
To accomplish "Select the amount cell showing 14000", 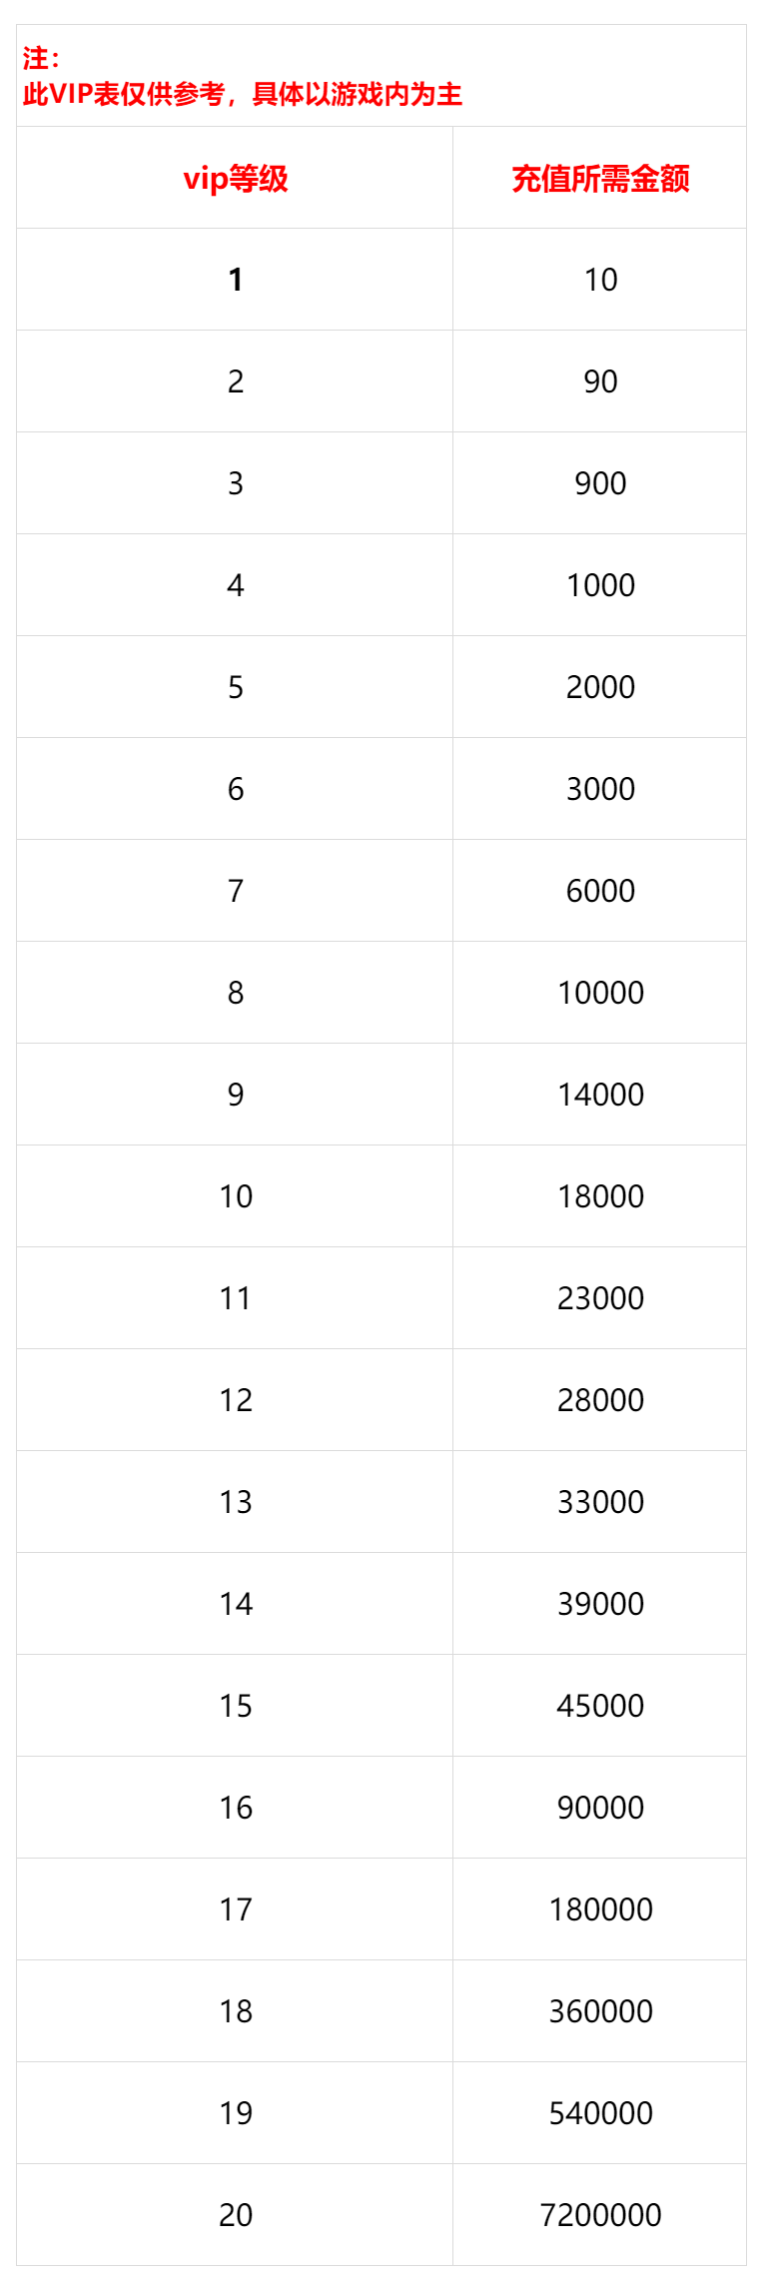I will click(x=600, y=1095).
